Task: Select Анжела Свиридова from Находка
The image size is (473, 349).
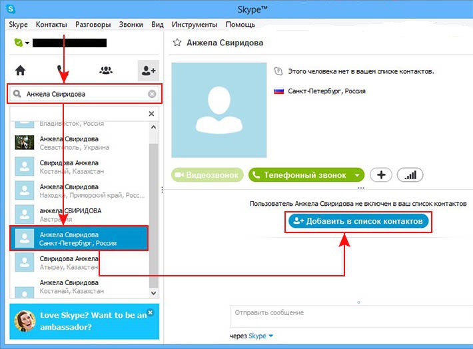Action: 80,191
